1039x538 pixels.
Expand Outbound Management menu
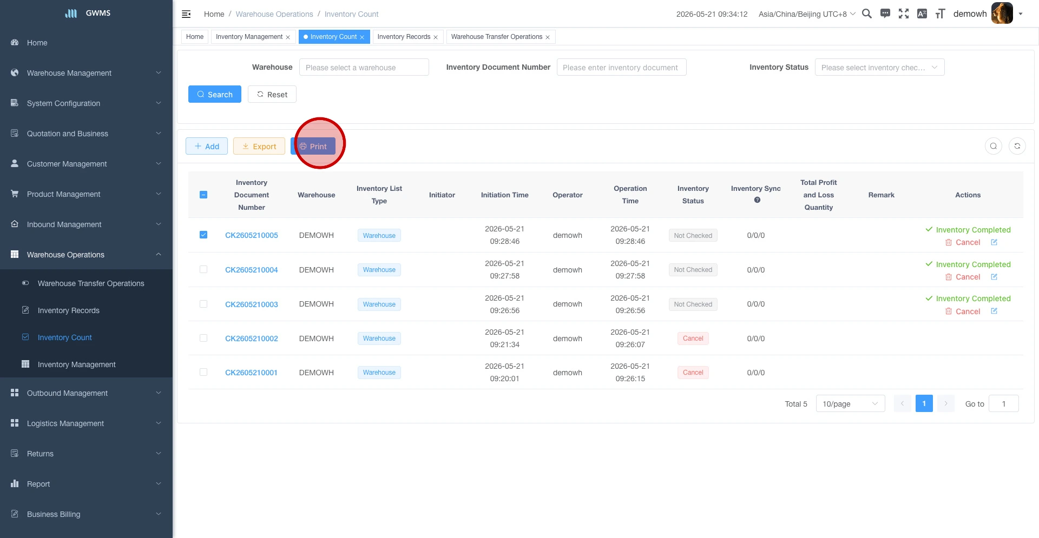coord(87,393)
